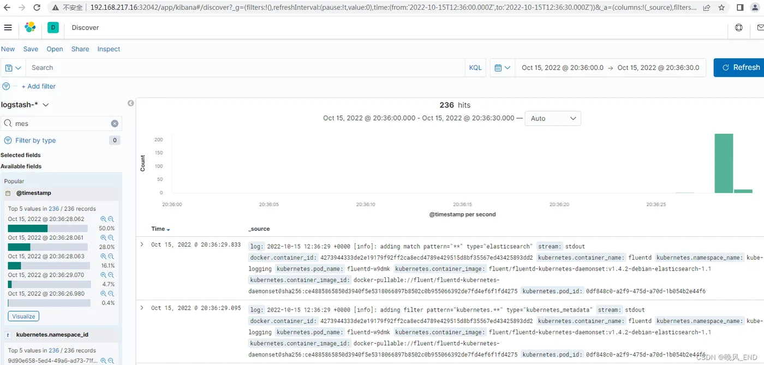
Task: Filter out value 20:36:26.980
Action: 111,294
